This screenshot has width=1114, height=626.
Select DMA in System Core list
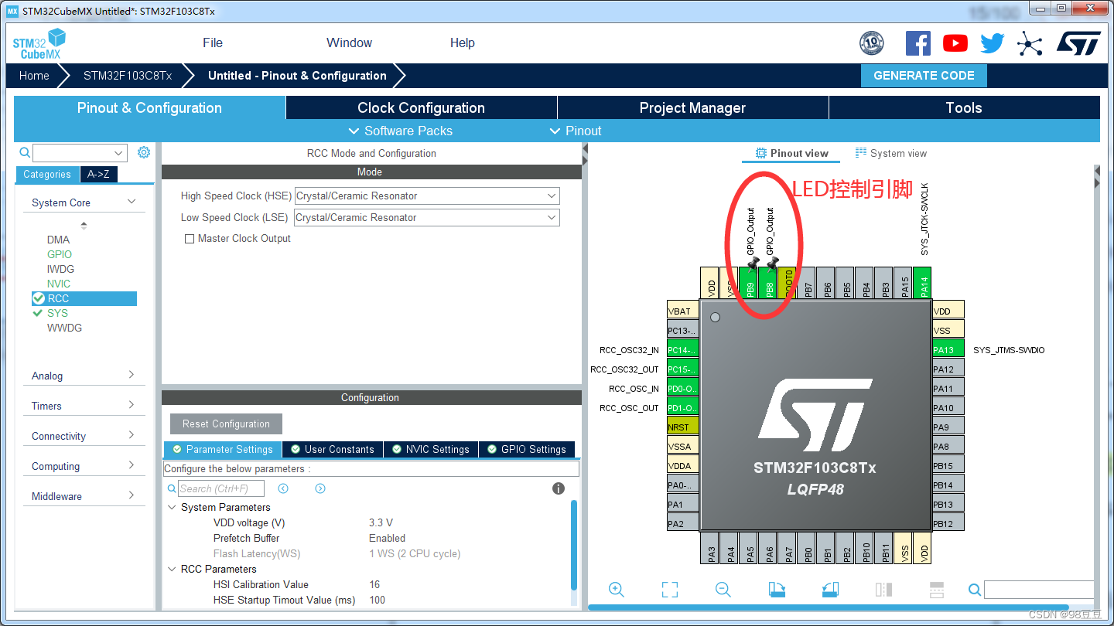[x=58, y=240]
